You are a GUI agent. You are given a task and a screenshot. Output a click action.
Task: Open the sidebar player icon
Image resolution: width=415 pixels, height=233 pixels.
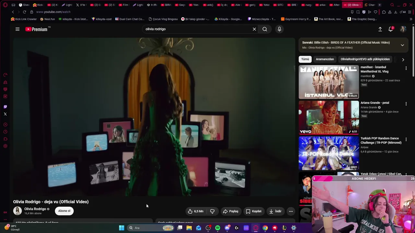[x=5, y=125]
